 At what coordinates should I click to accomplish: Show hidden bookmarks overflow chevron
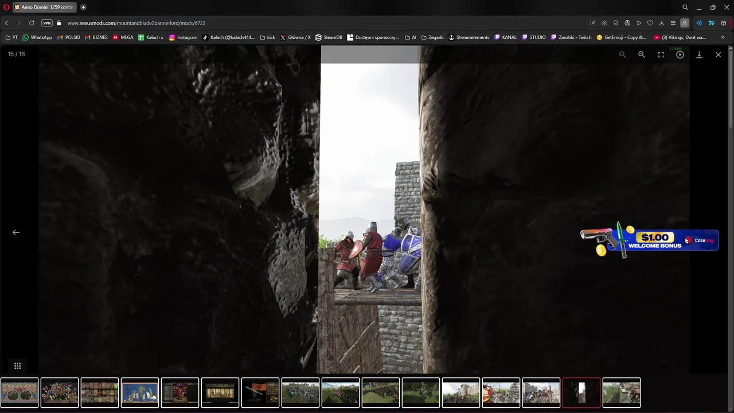[723, 37]
